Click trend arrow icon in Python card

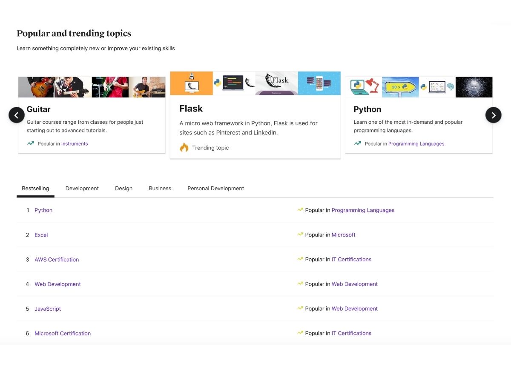coord(358,143)
